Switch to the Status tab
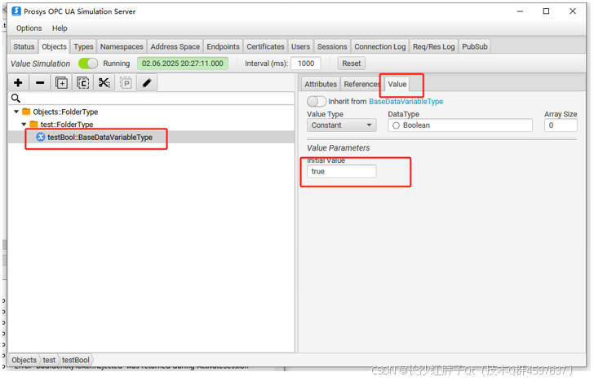The image size is (594, 381). click(24, 46)
